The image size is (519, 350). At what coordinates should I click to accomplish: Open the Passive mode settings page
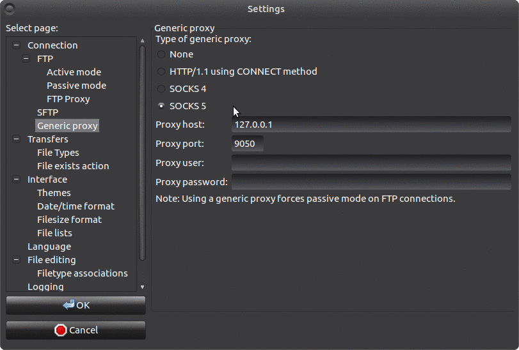[x=76, y=86]
